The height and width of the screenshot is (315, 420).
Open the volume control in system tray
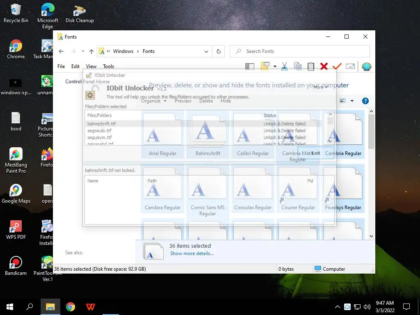pyautogui.click(x=367, y=307)
